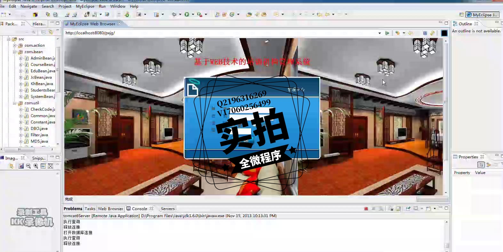Select the MyEclipse Java perspective button

tap(482, 15)
